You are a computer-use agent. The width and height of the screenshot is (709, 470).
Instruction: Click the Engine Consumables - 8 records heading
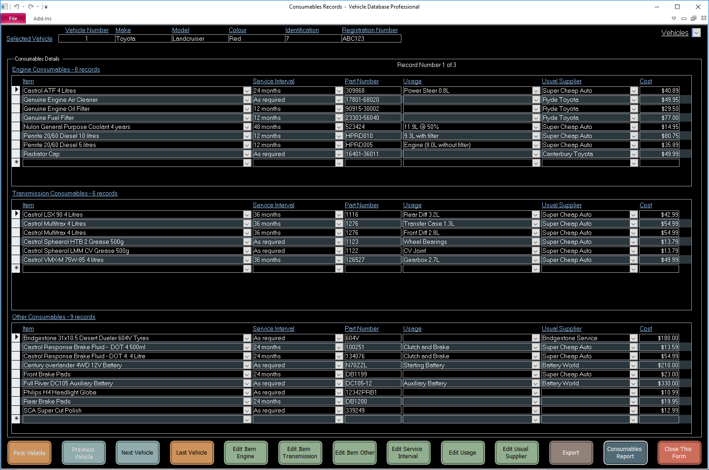click(56, 69)
